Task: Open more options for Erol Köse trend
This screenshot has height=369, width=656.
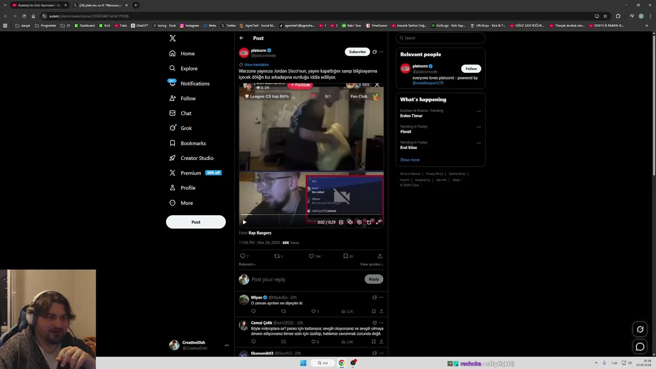Action: coord(479,143)
